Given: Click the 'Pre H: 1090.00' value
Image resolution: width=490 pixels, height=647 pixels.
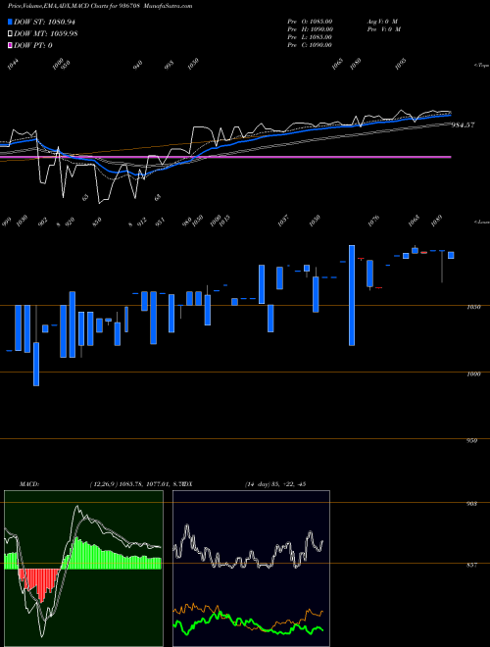Looking at the screenshot, I should pyautogui.click(x=310, y=29).
